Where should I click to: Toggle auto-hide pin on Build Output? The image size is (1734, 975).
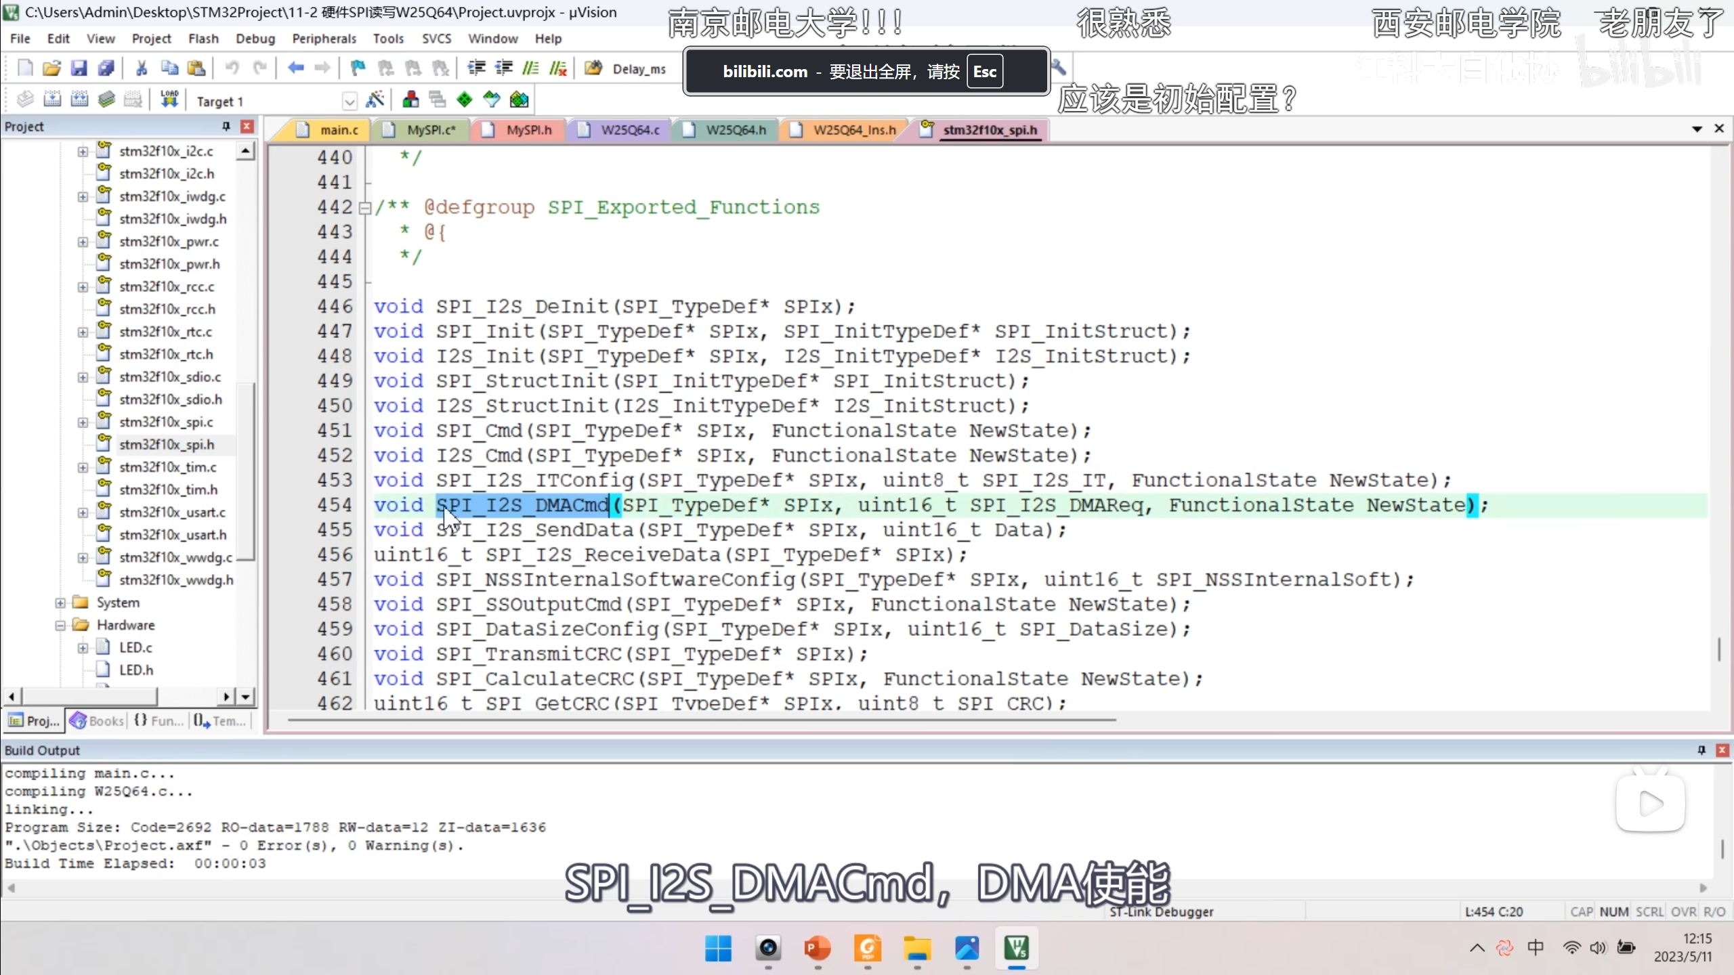pos(1701,750)
